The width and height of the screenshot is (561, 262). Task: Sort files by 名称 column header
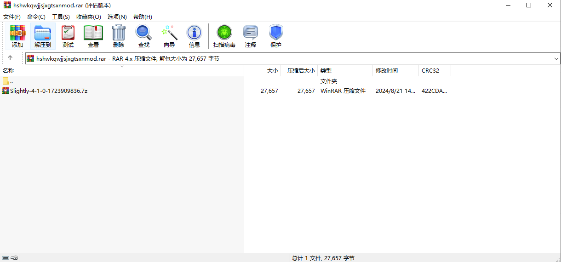click(9, 71)
